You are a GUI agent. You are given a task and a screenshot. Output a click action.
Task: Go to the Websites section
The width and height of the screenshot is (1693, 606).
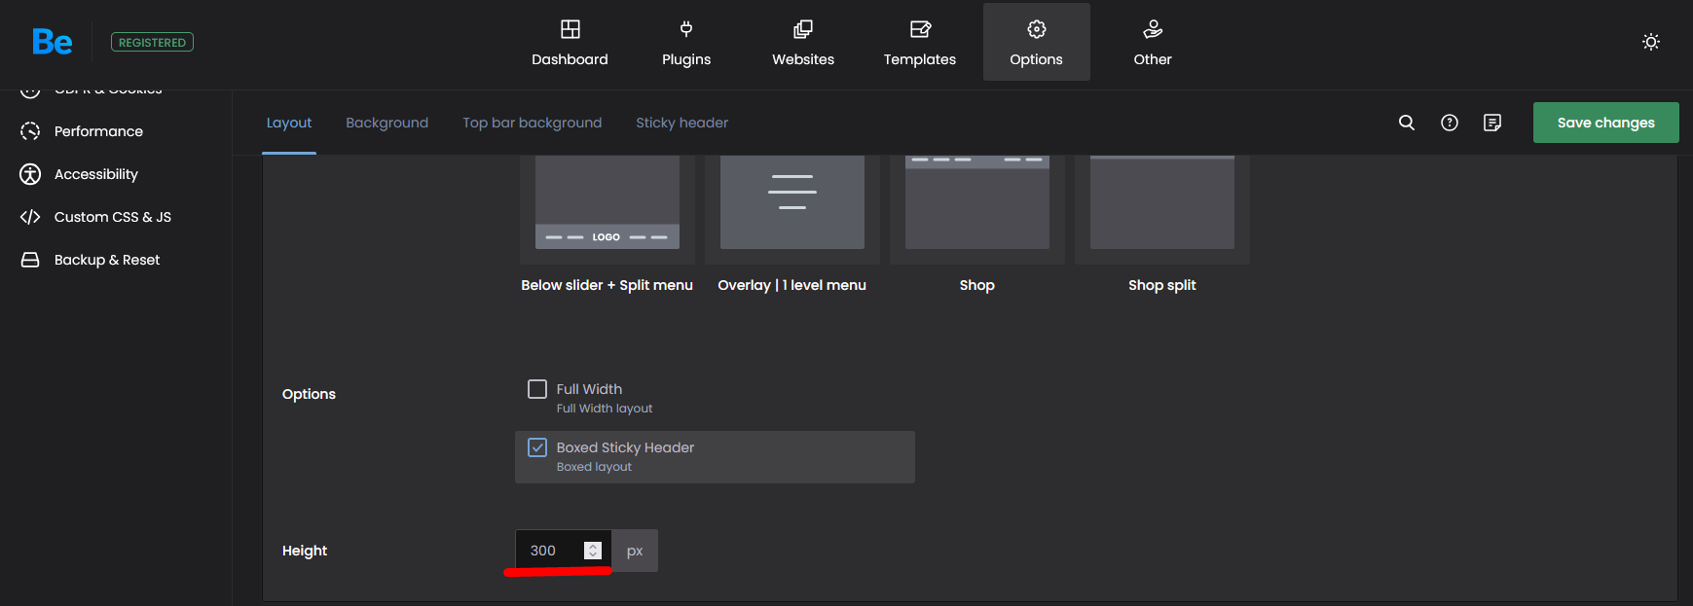tap(803, 43)
